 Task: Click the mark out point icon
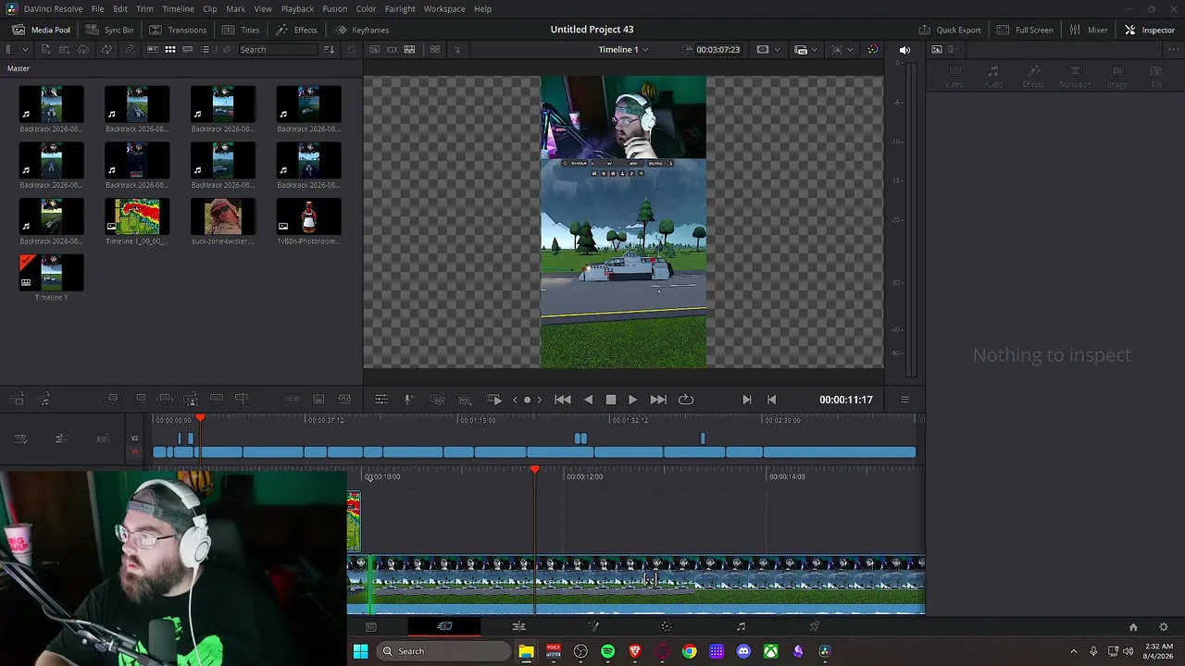click(771, 400)
